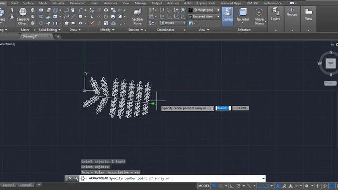The height and width of the screenshot is (190, 338).
Task: Choose the Line draw tool
Action: tap(73, 16)
